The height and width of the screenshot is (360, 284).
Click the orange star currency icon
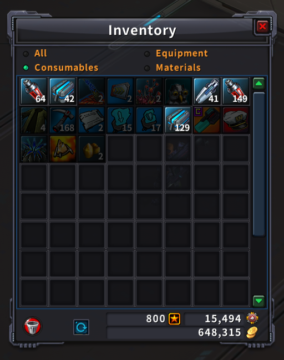tap(174, 318)
